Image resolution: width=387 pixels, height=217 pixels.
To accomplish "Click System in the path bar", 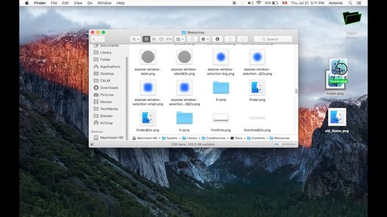I will [169, 138].
